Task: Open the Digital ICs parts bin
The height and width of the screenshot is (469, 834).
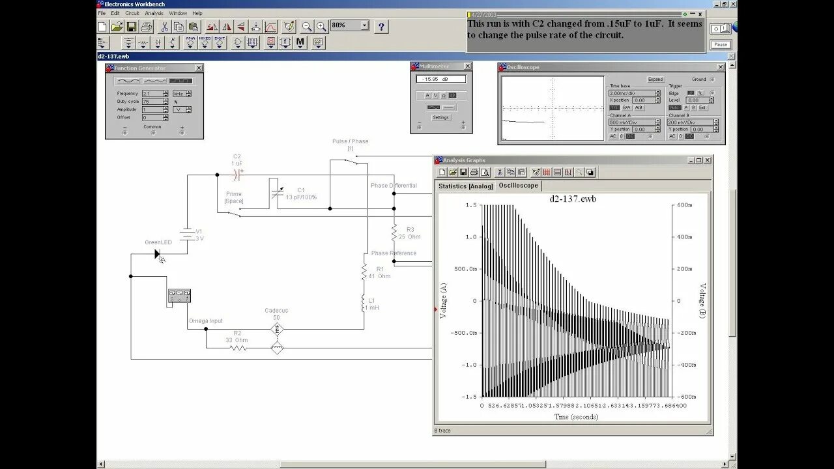Action: click(220, 43)
